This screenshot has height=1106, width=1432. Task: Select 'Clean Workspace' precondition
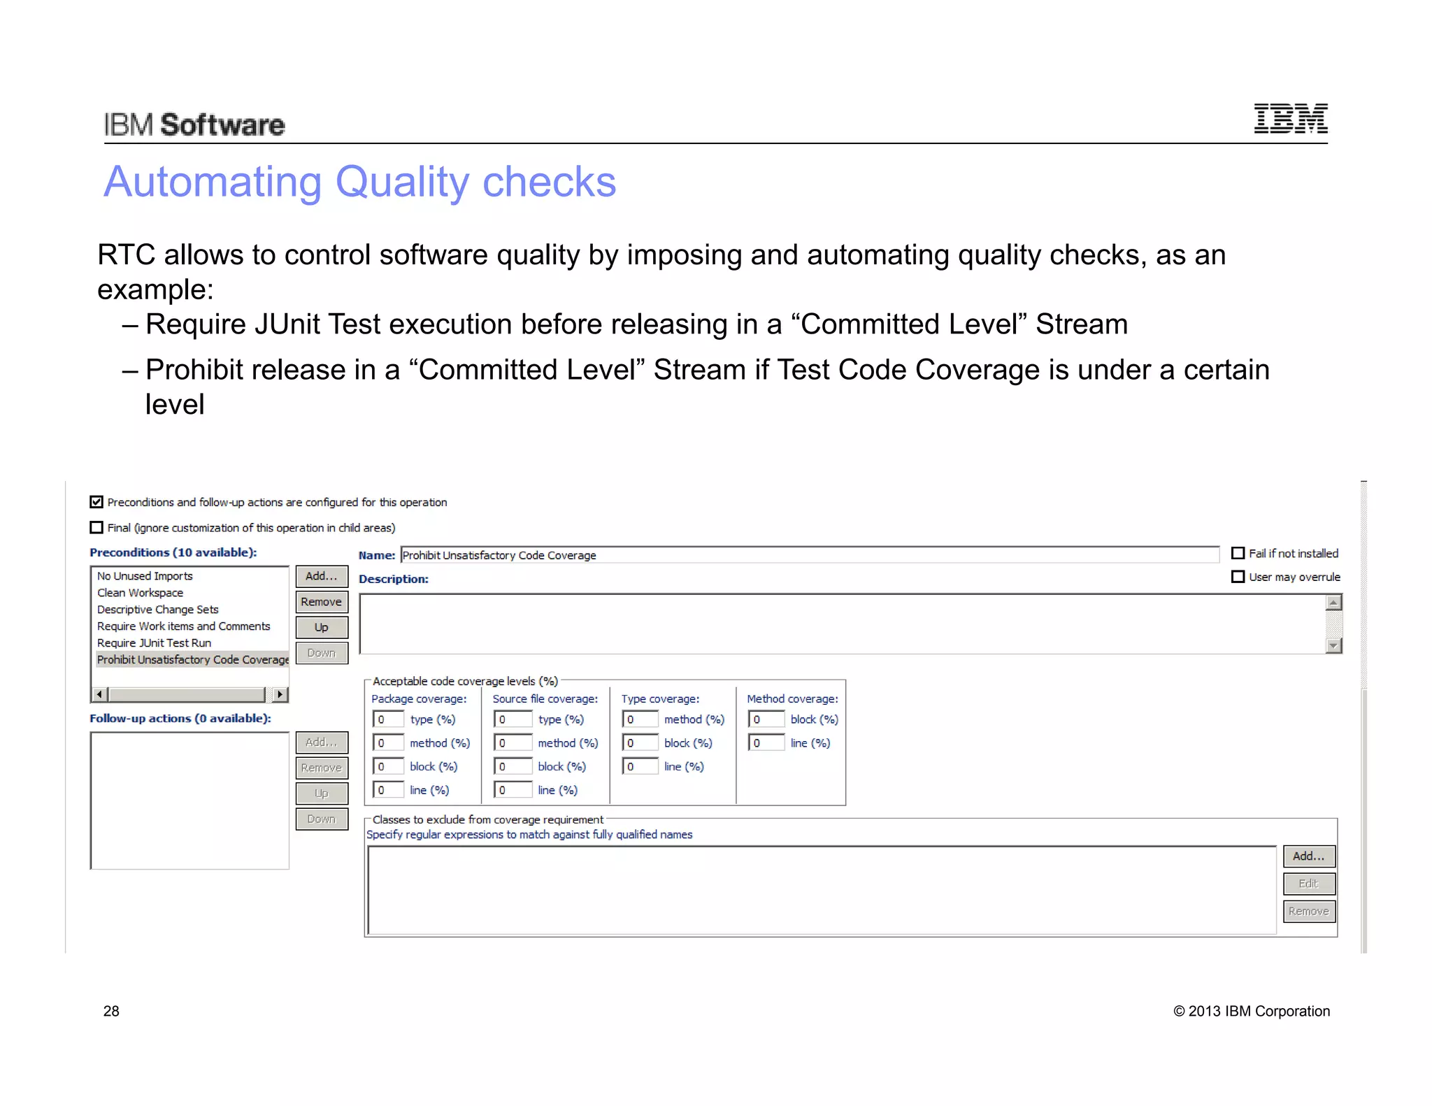click(140, 593)
